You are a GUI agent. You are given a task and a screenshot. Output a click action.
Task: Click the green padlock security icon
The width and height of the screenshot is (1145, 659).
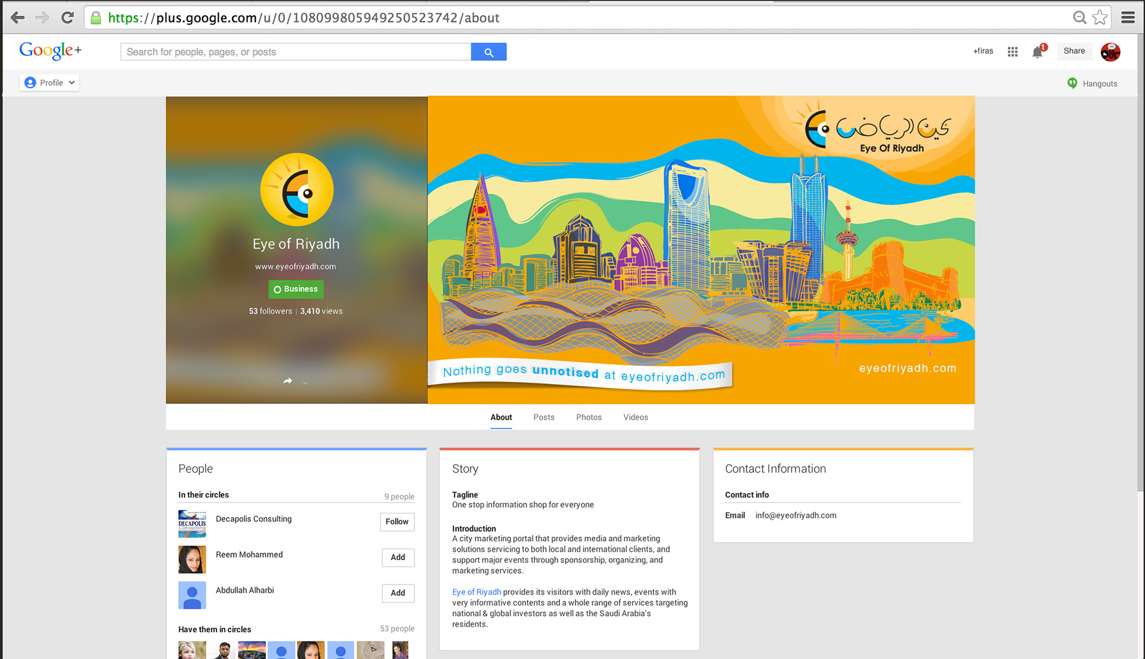pos(95,18)
